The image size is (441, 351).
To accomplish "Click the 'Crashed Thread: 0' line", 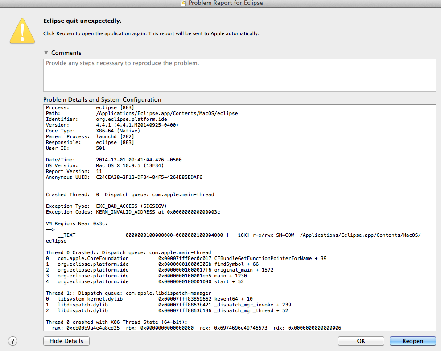I will 130,194.
